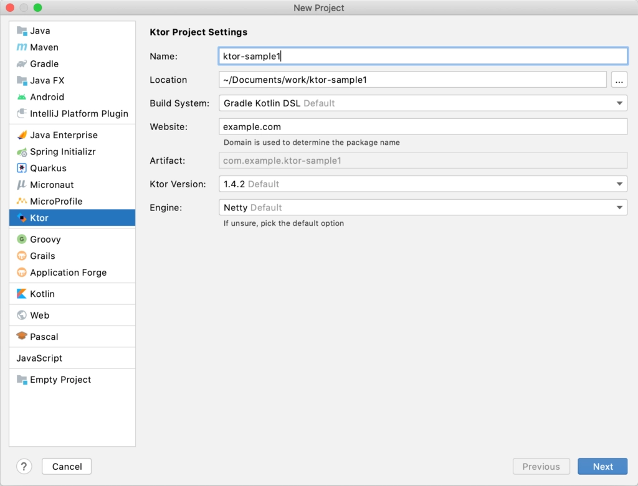
Task: Select the Groovy icon
Action: (x=22, y=240)
